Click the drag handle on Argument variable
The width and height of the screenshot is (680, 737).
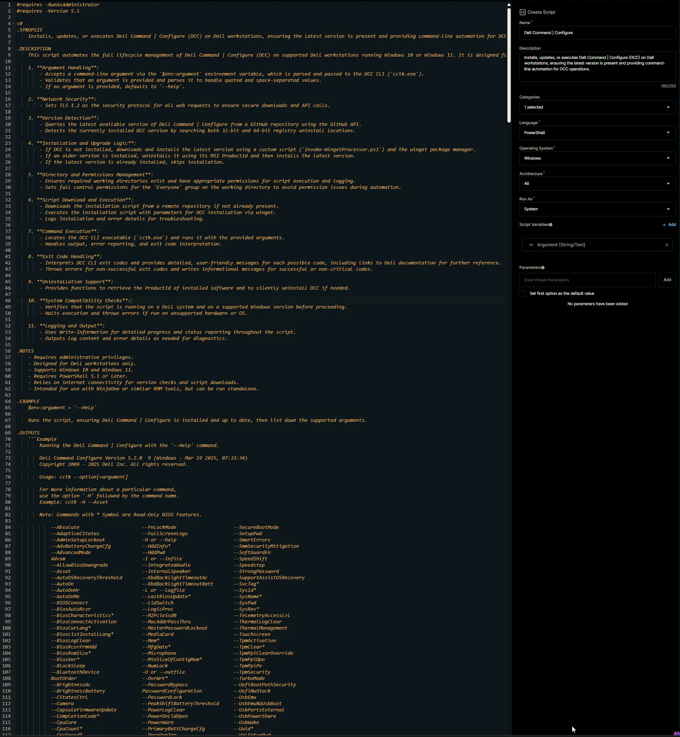click(531, 245)
